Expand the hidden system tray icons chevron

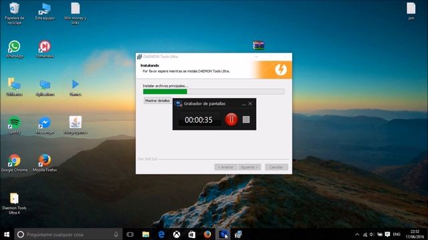pos(357,234)
